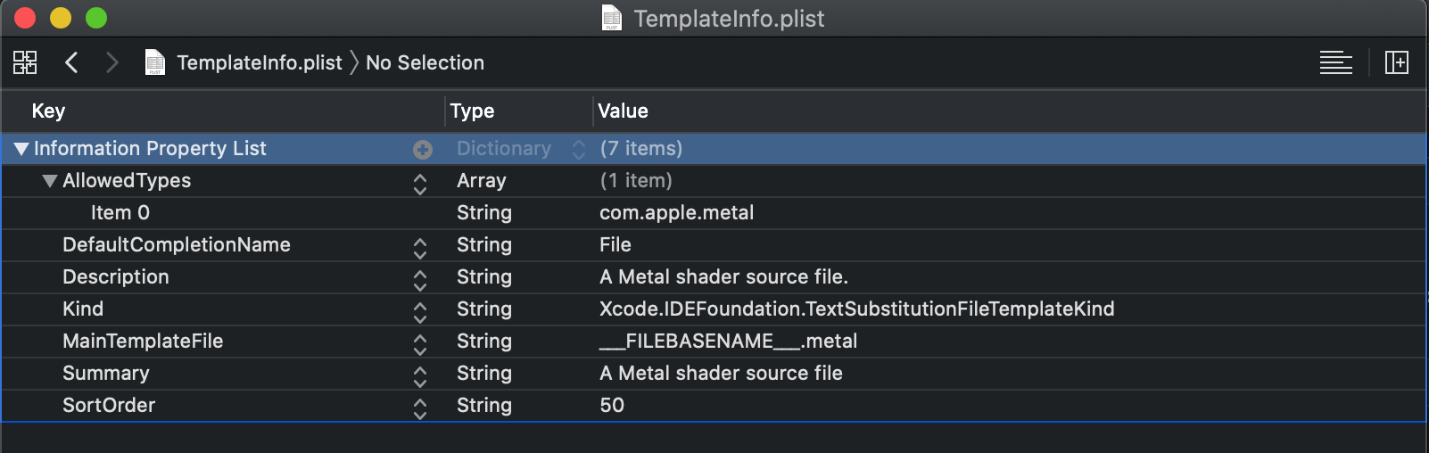The height and width of the screenshot is (453, 1429).
Task: Select TemplateInfo.plist in the jump bar
Action: [259, 62]
